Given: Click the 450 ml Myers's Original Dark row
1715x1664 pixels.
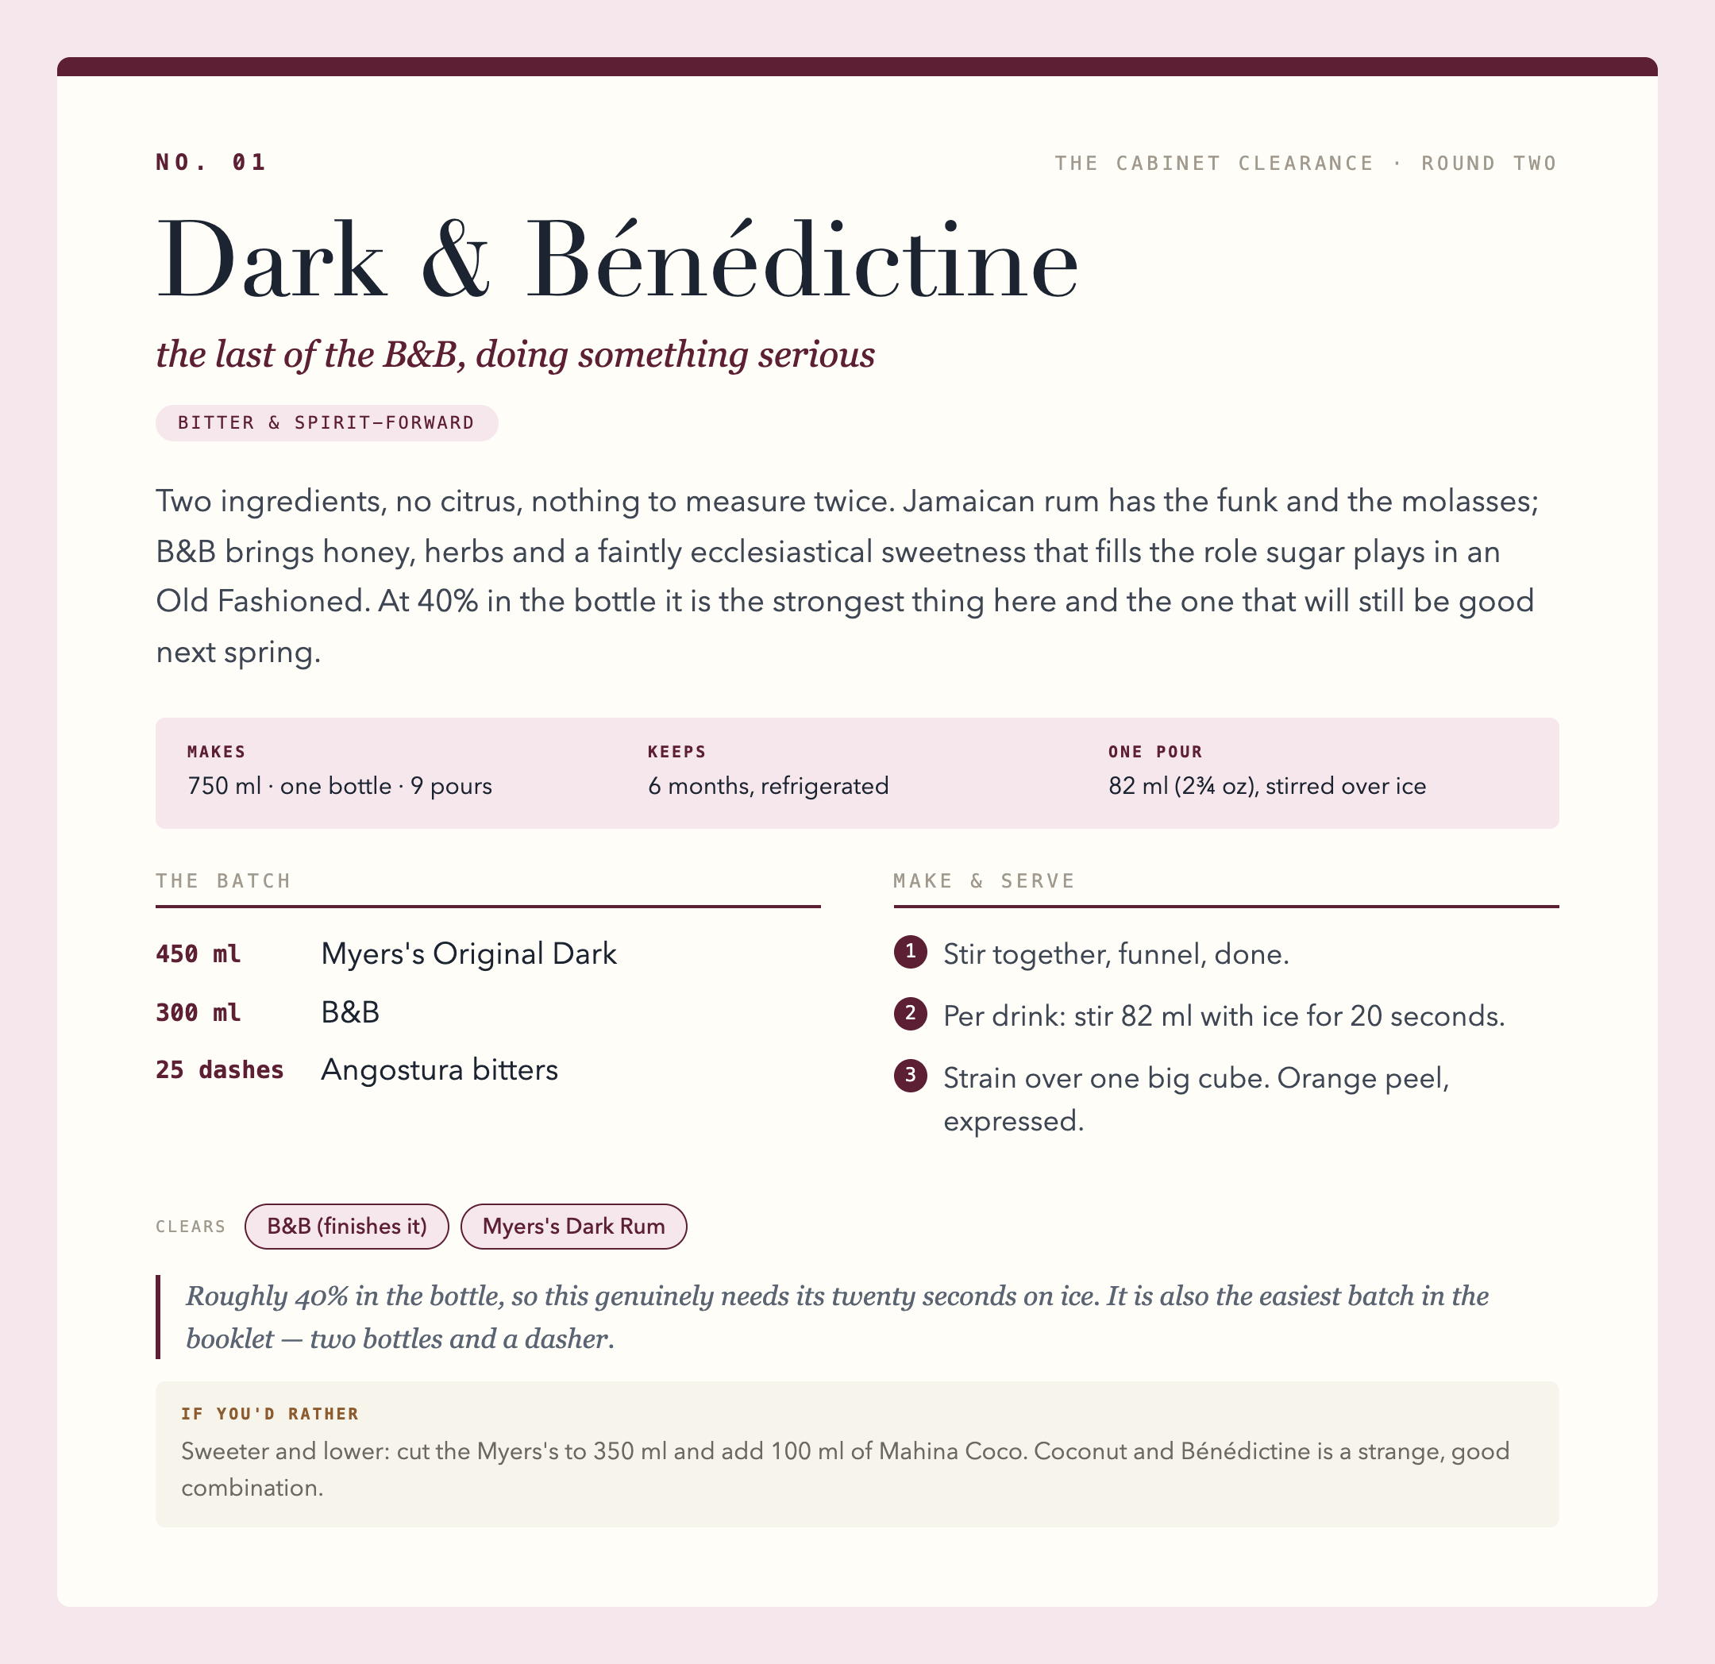Looking at the screenshot, I should 488,953.
